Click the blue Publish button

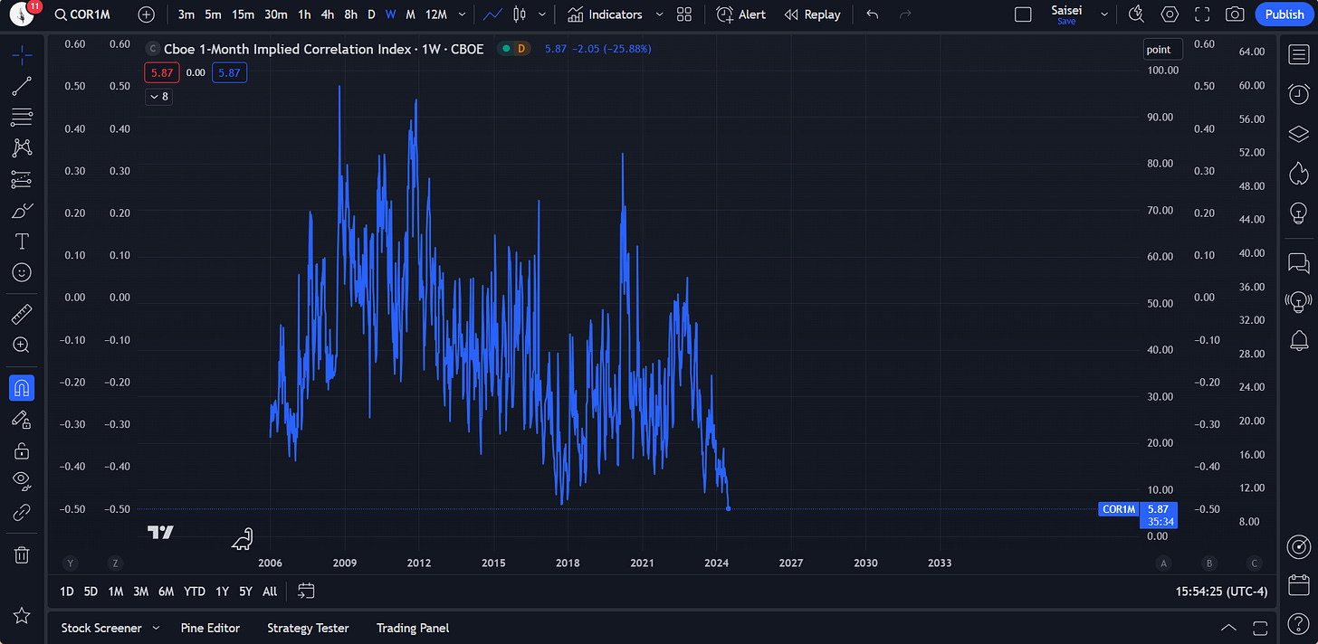(x=1285, y=14)
